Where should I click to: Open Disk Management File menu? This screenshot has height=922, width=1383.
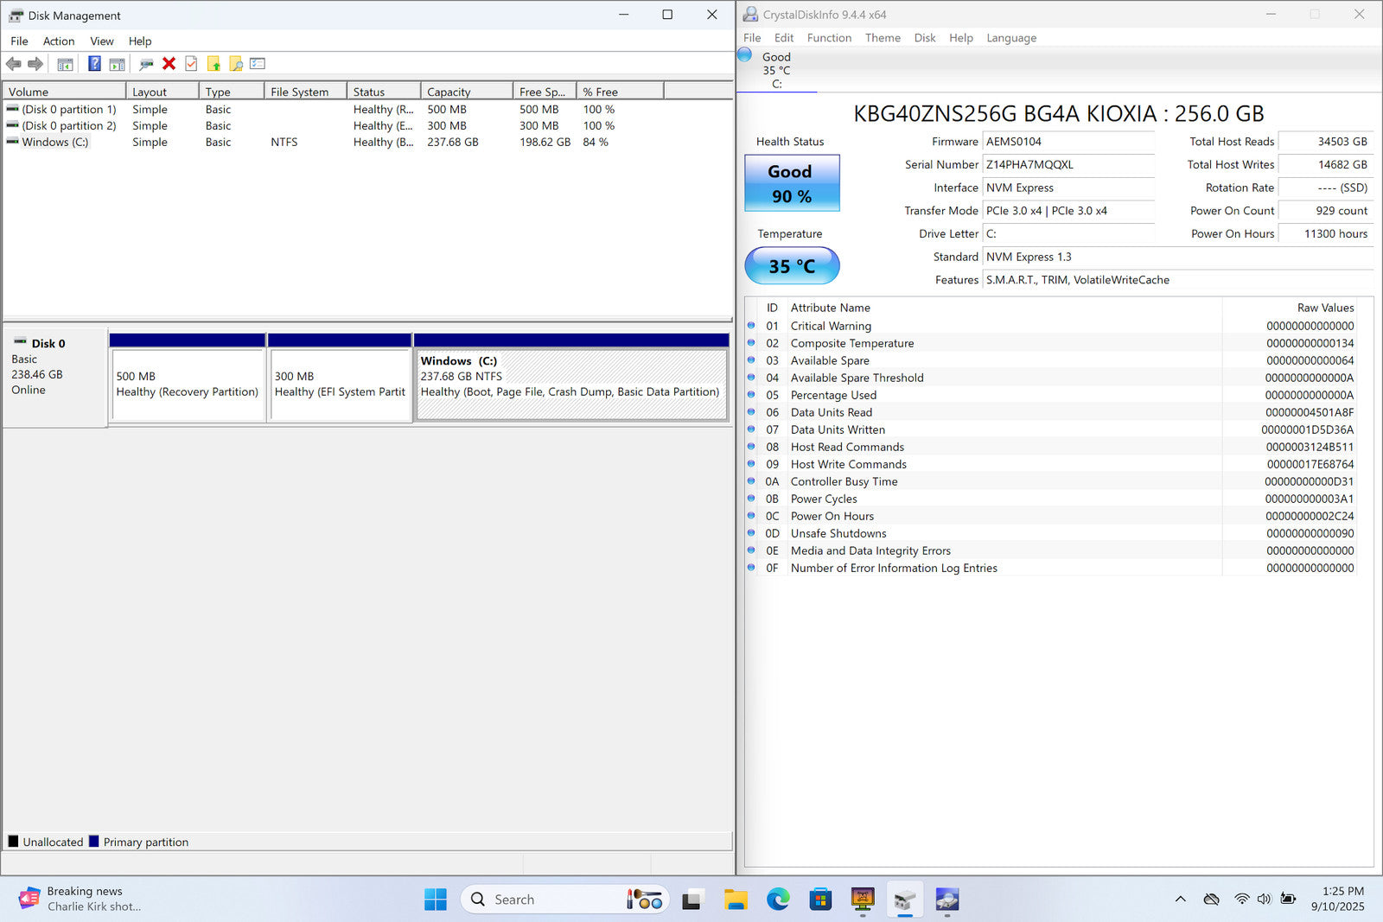[x=19, y=41]
